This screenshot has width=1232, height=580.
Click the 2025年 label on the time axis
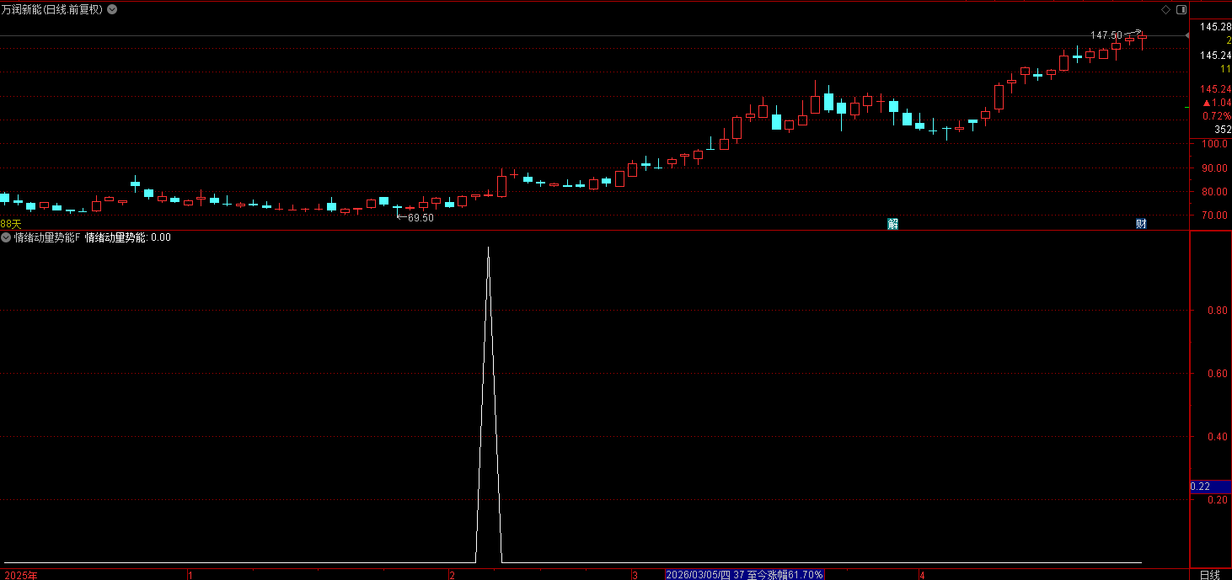[x=19, y=575]
